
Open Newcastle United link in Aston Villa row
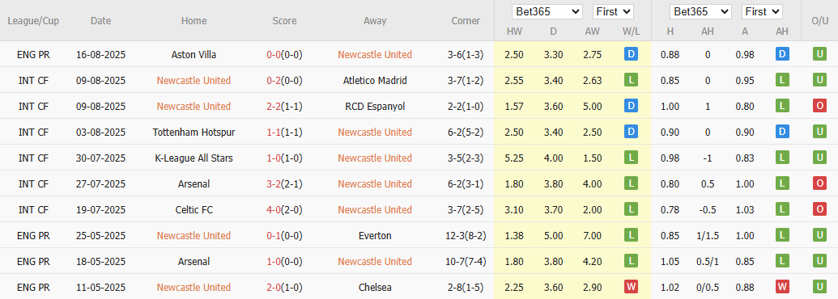(375, 54)
